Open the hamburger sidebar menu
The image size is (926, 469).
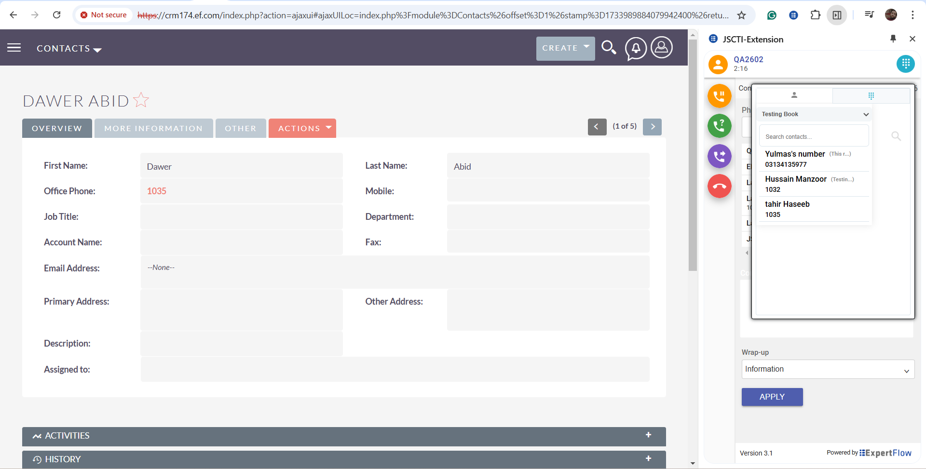14,48
